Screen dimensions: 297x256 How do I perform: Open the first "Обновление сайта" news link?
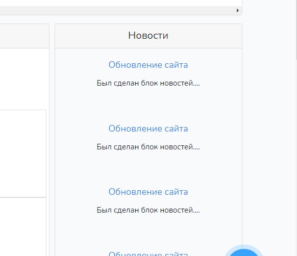pos(148,65)
